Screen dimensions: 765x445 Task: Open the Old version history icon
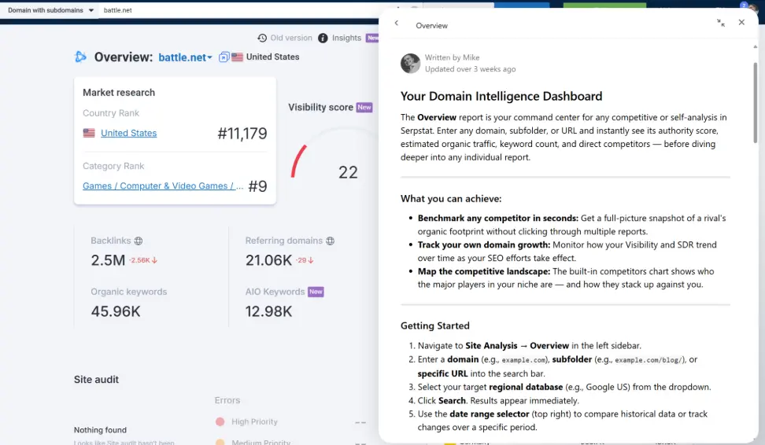[262, 38]
